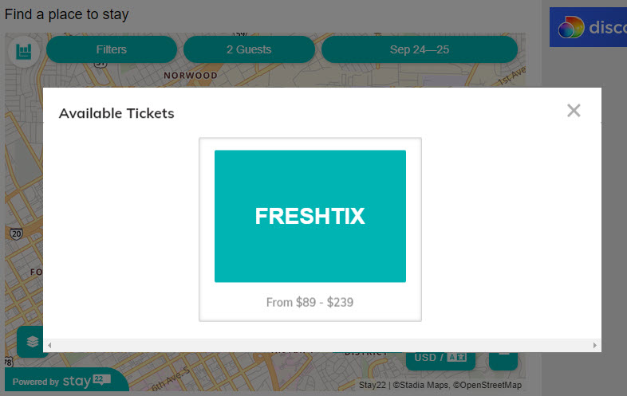Open the Filters options
The height and width of the screenshot is (396, 627).
click(112, 49)
